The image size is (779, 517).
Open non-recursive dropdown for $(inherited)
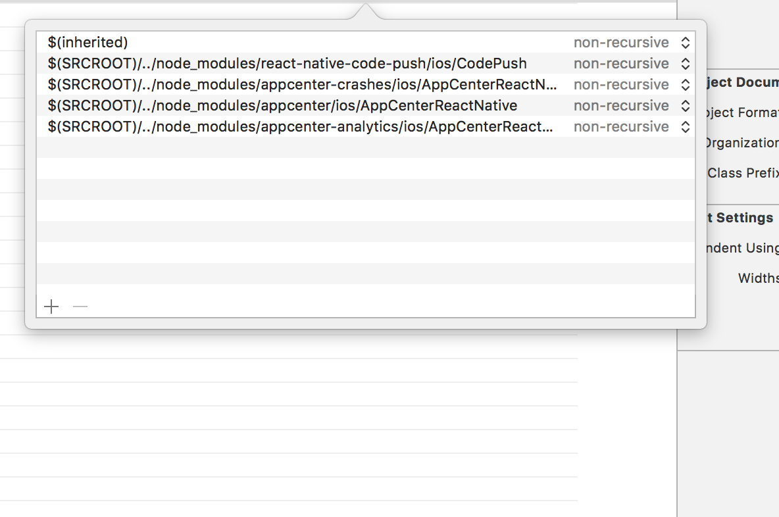[x=621, y=43]
